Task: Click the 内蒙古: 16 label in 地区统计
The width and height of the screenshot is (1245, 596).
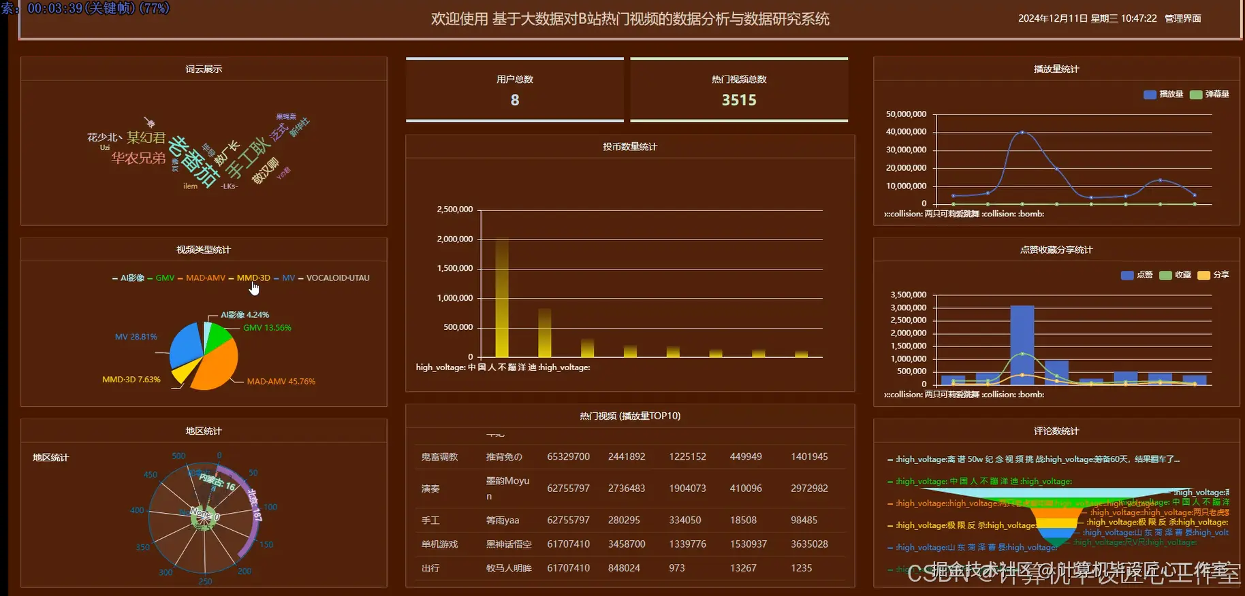Action: [217, 482]
